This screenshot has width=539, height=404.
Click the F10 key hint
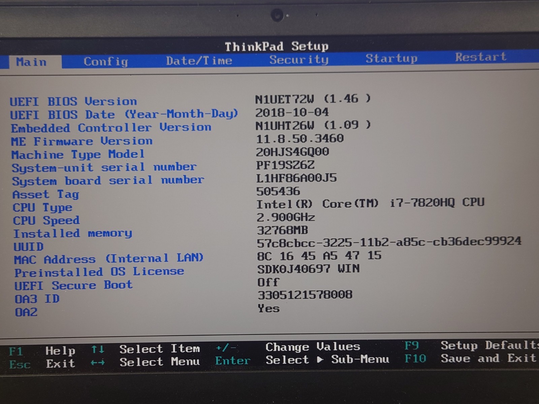click(415, 359)
